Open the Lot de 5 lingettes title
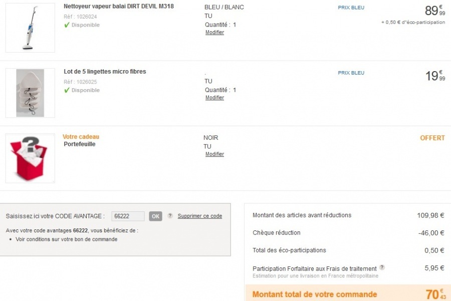The height and width of the screenshot is (301, 451). (105, 72)
